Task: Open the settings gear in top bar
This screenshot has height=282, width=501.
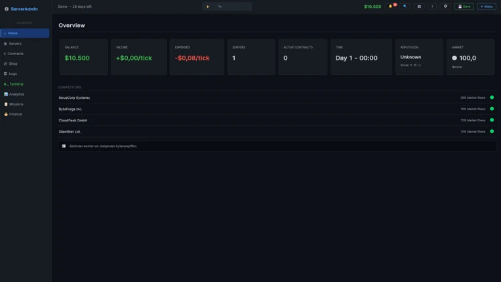Action: click(445, 7)
